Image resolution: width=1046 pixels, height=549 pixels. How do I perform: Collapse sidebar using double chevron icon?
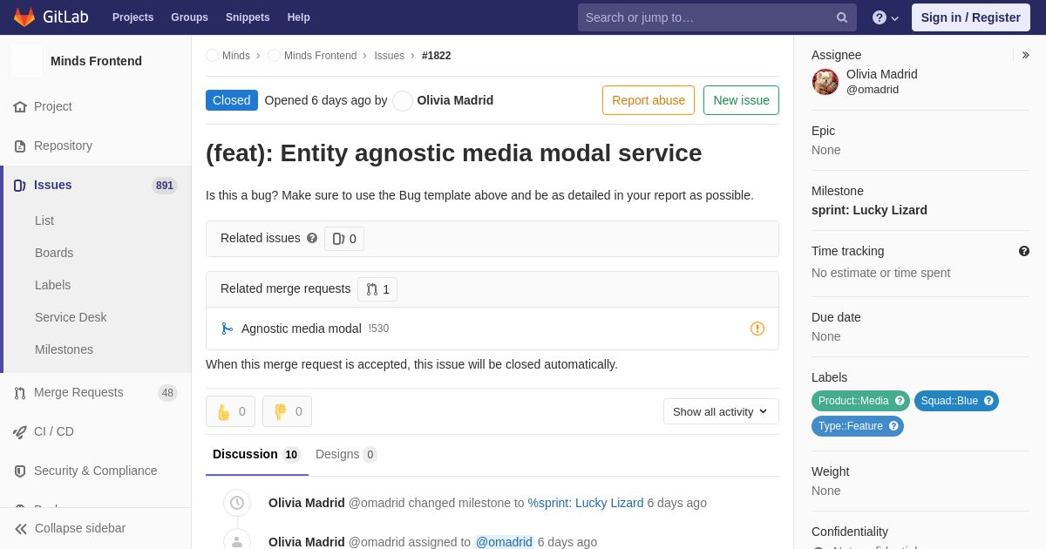pyautogui.click(x=21, y=528)
